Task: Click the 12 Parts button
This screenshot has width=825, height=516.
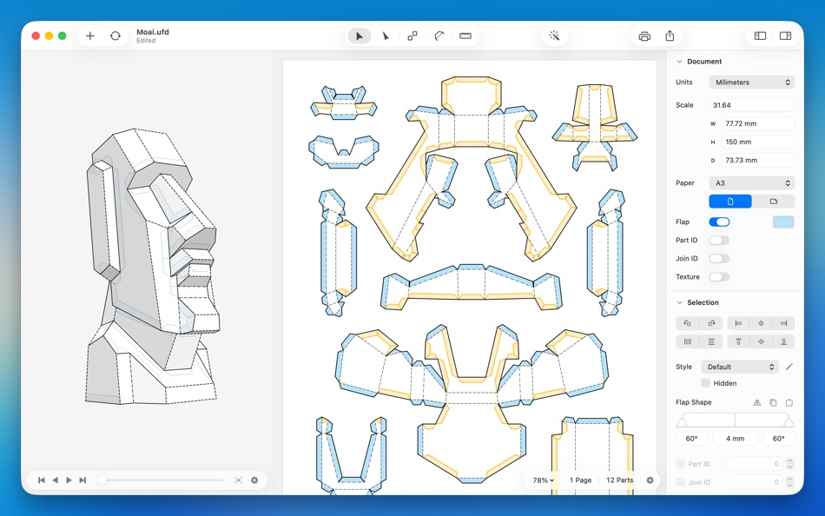Action: pyautogui.click(x=620, y=480)
